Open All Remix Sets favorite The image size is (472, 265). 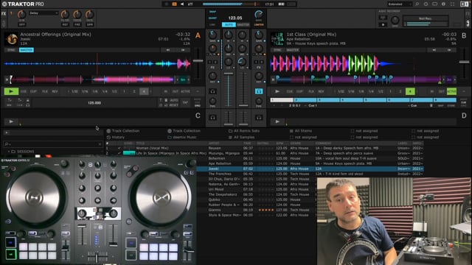tap(244, 131)
